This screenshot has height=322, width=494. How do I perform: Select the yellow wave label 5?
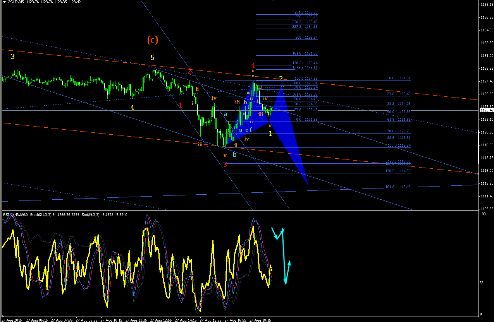pyautogui.click(x=152, y=57)
